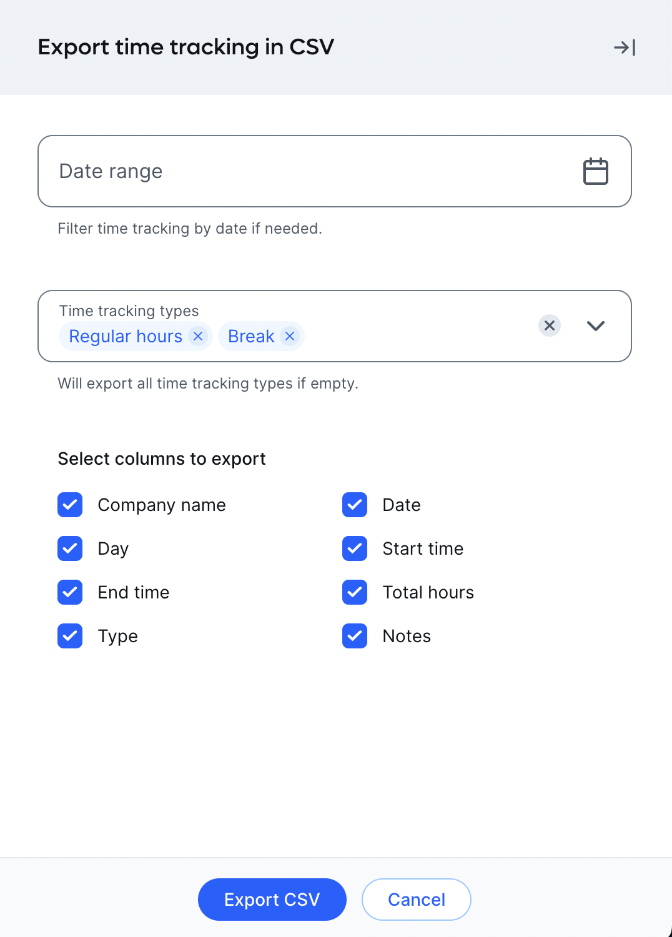Viewport: 672px width, 937px height.
Task: Click the Break chip label
Action: (x=251, y=336)
